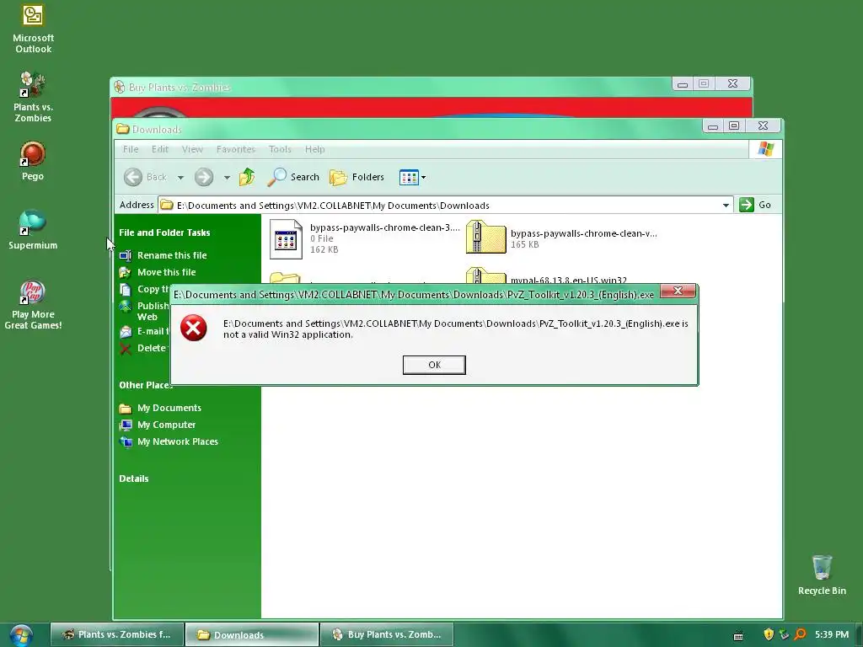Close the invalid Win32 application error dialog
Image resolution: width=863 pixels, height=647 pixels.
[x=678, y=291]
